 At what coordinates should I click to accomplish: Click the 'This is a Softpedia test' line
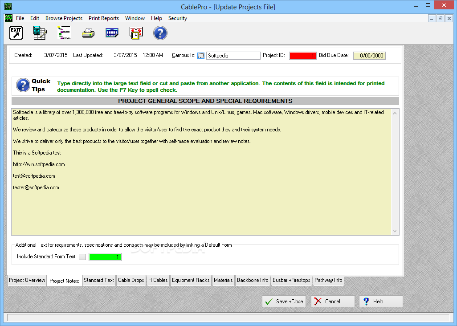pyautogui.click(x=37, y=153)
